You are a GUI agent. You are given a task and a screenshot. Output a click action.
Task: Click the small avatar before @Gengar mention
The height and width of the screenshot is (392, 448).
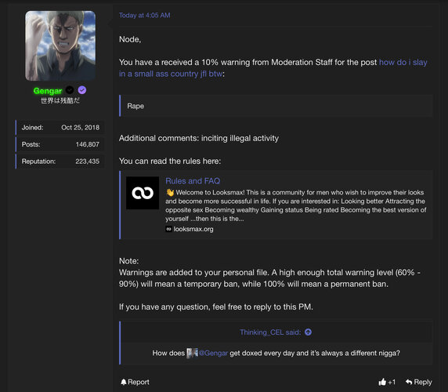pyautogui.click(x=192, y=353)
